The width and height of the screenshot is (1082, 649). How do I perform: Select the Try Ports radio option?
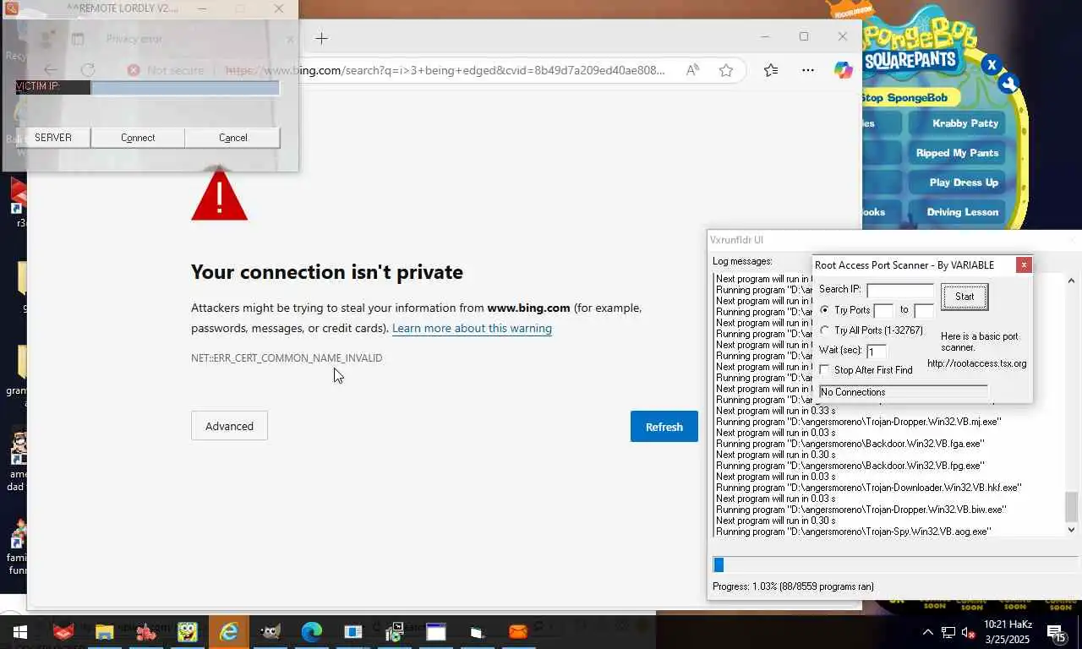click(825, 310)
